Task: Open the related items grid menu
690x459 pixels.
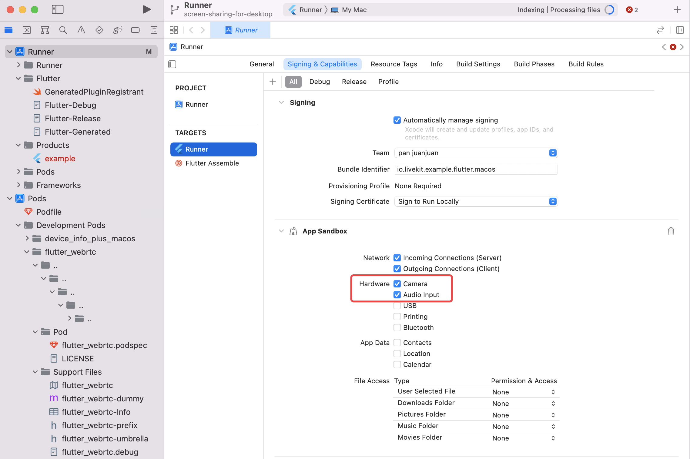Action: 174,30
